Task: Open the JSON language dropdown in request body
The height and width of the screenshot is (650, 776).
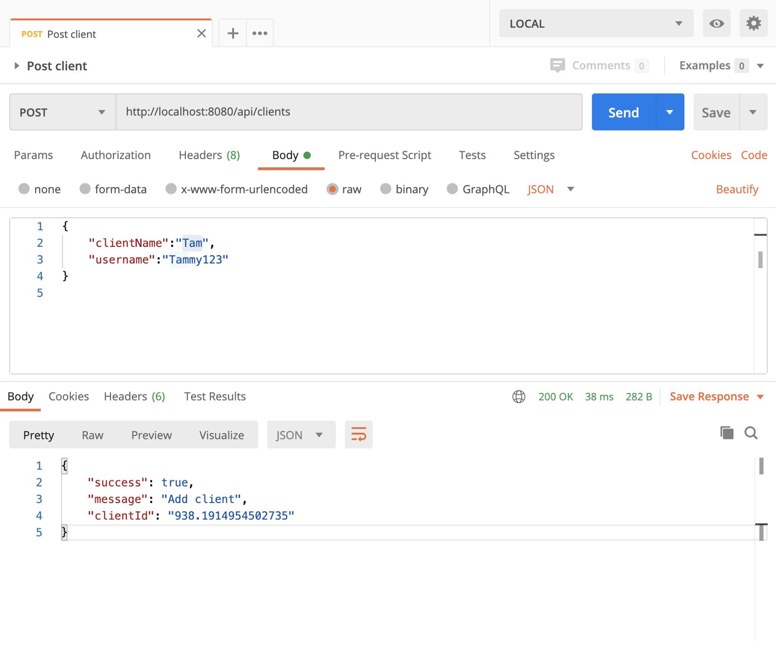Action: point(550,189)
